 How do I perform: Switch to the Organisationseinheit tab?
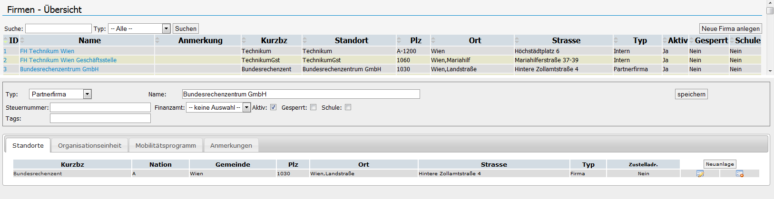pos(89,145)
